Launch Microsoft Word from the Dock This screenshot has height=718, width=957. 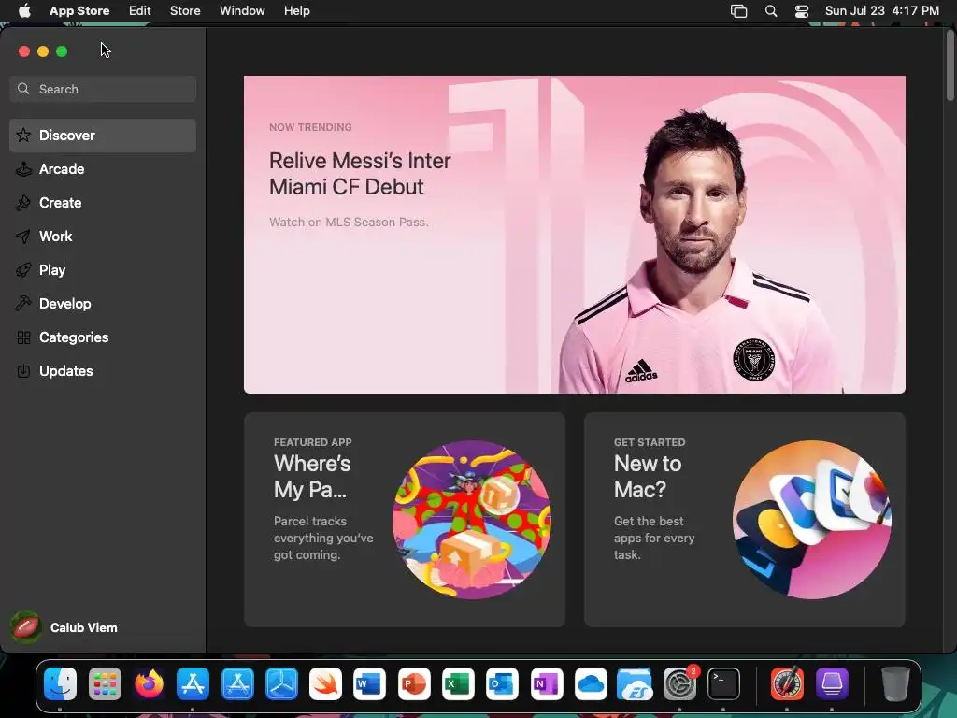[x=370, y=683]
